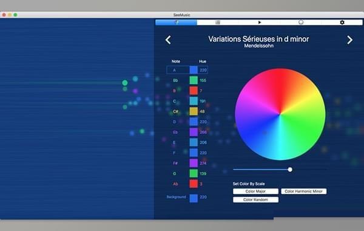
Task: Go to previous song with left arrow
Action: pyautogui.click(x=168, y=40)
